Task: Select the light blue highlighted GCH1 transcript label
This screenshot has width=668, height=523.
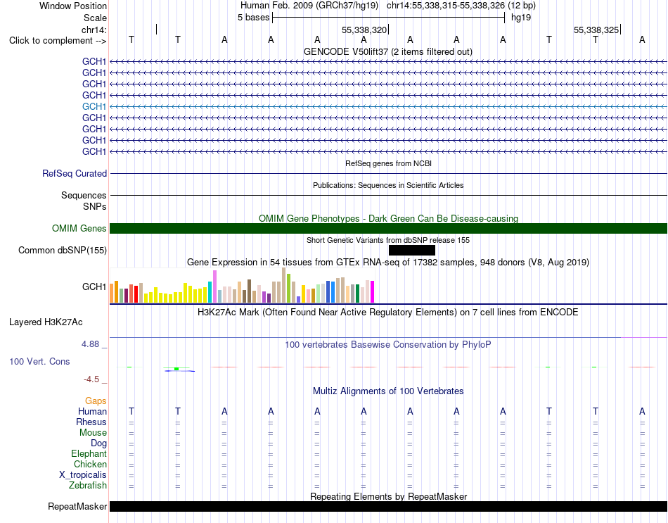Action: tap(94, 107)
